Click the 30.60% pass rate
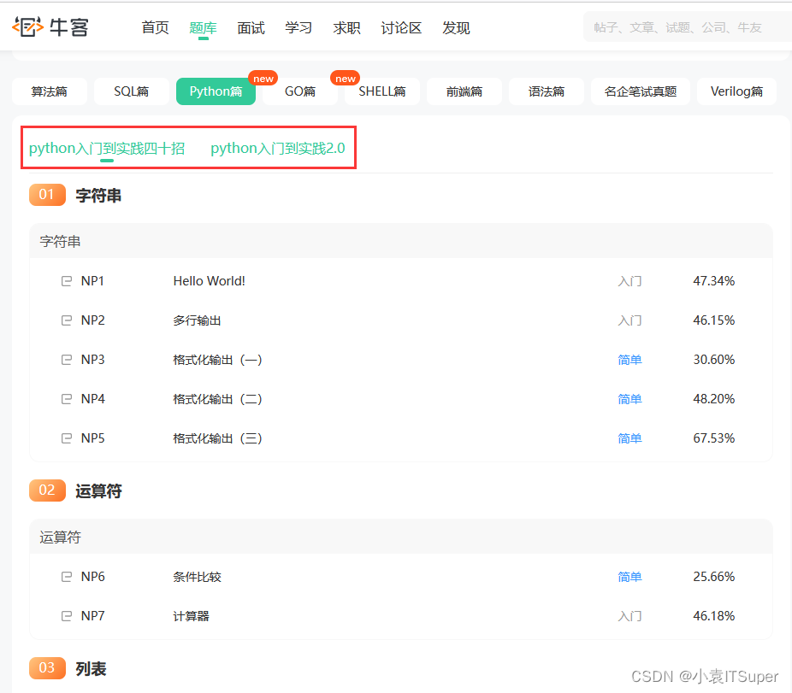Image resolution: width=792 pixels, height=693 pixels. pos(713,360)
